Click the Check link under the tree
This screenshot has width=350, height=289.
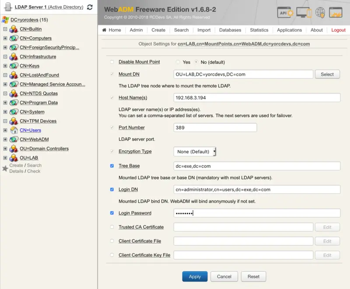coord(34,171)
